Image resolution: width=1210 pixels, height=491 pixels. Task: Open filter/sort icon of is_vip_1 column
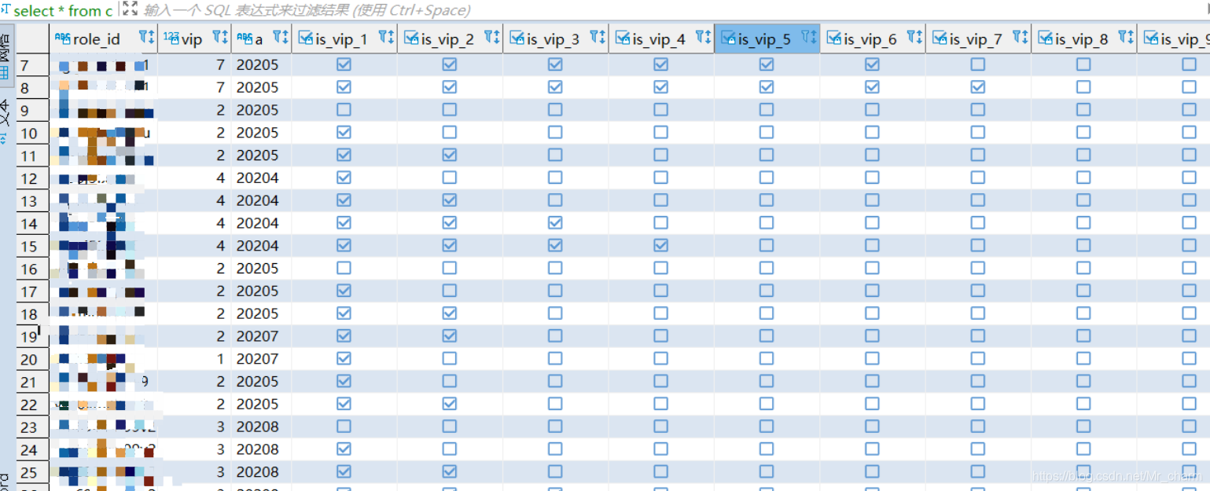pos(386,37)
